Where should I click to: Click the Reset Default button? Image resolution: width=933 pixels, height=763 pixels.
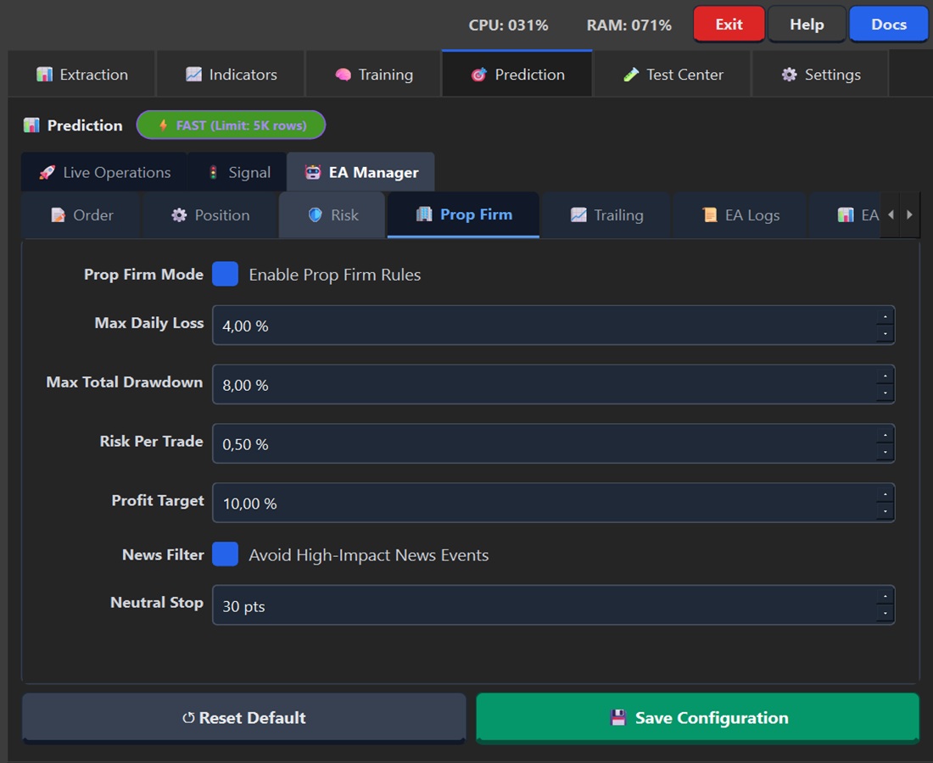pos(244,718)
